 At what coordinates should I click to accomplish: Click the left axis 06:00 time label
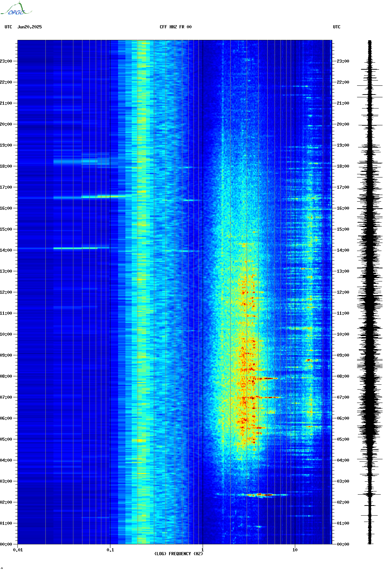pyautogui.click(x=6, y=418)
